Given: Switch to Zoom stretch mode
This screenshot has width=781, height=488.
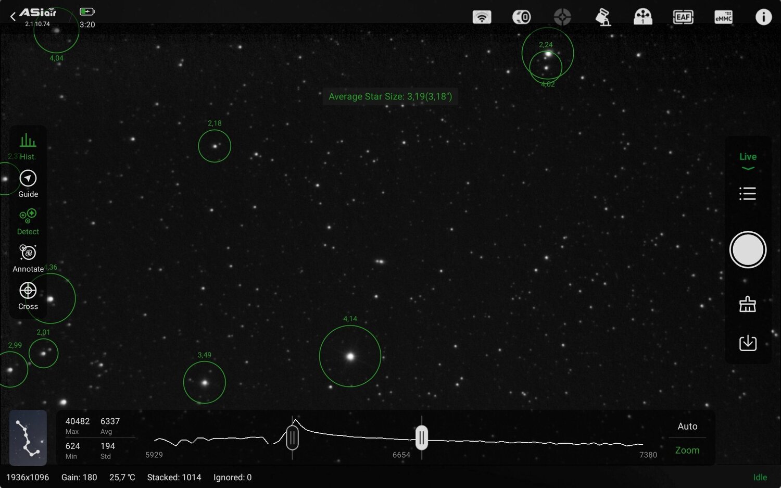Looking at the screenshot, I should point(687,450).
